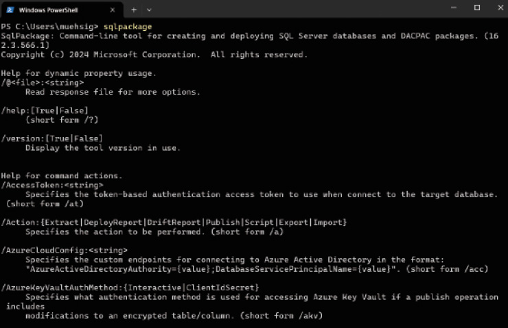Screen dimensions: 508x328
Task: Click the 'Help for command actions.' heading
Action: pyautogui.click(x=62, y=176)
